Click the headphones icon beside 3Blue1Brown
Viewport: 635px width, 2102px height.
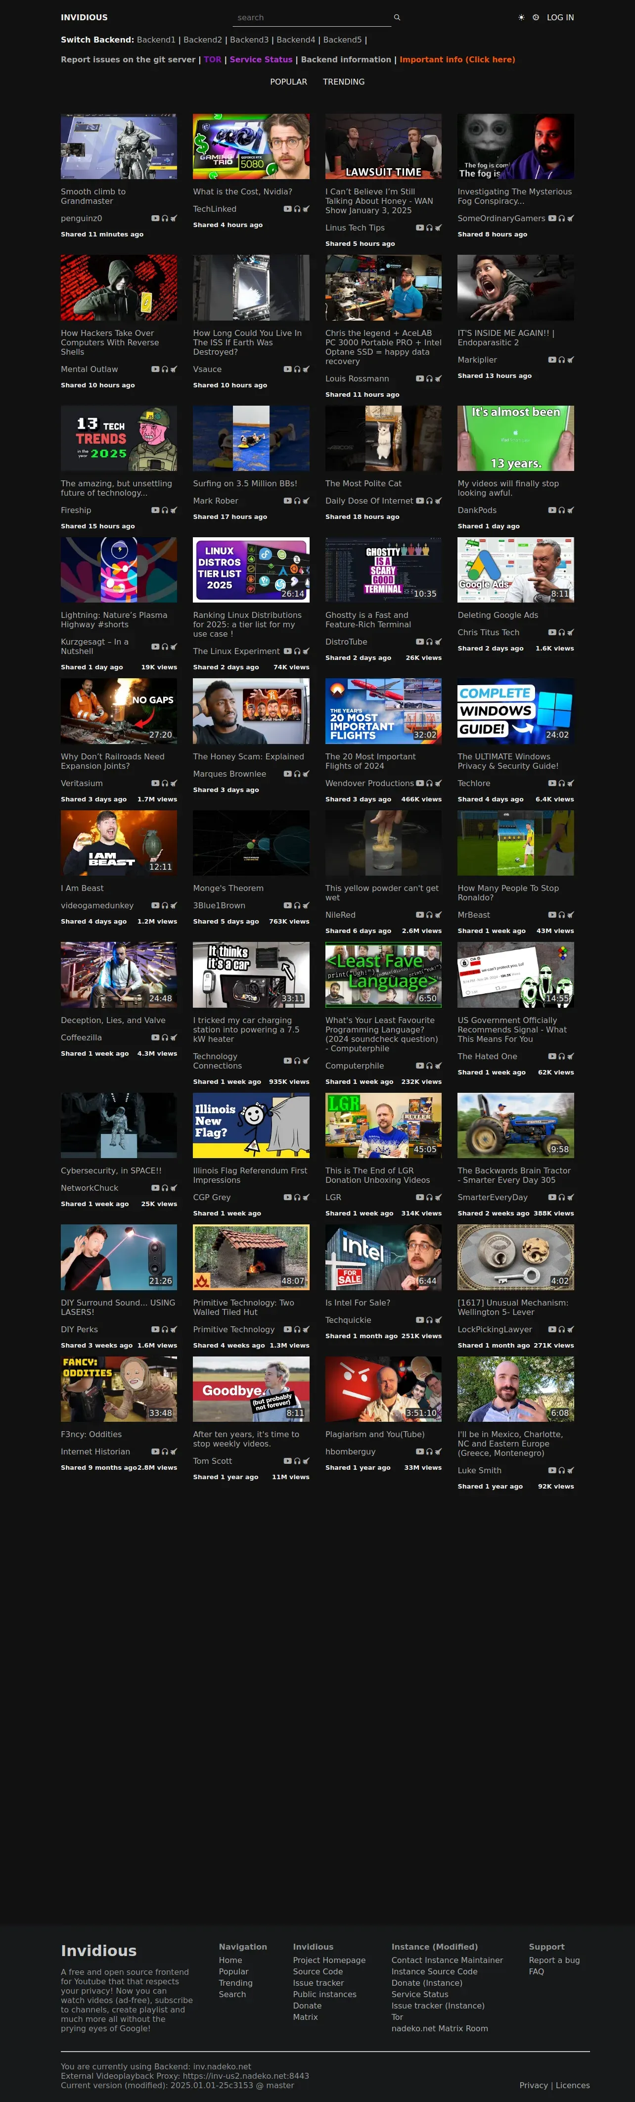point(297,906)
